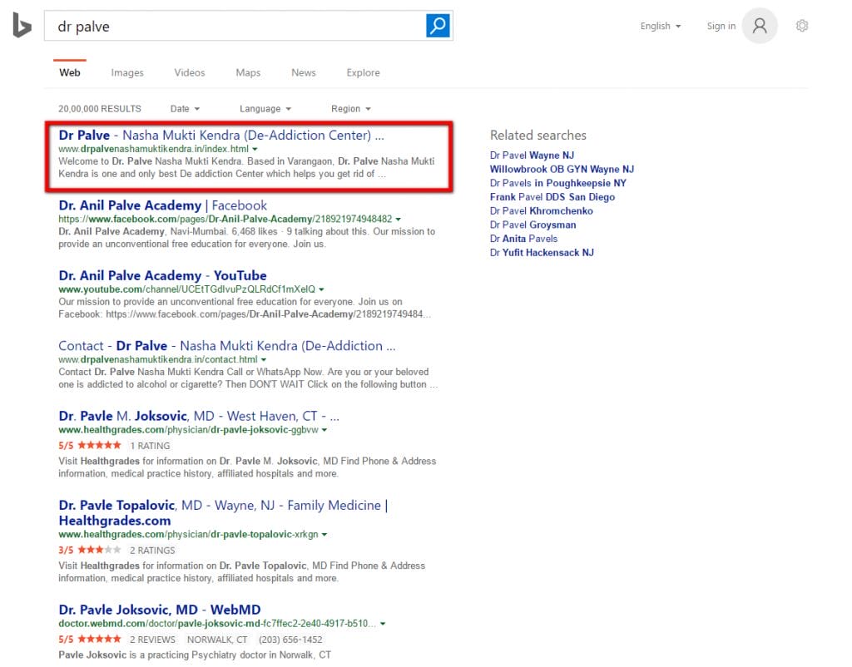Open the Language filter dropdown

[265, 109]
